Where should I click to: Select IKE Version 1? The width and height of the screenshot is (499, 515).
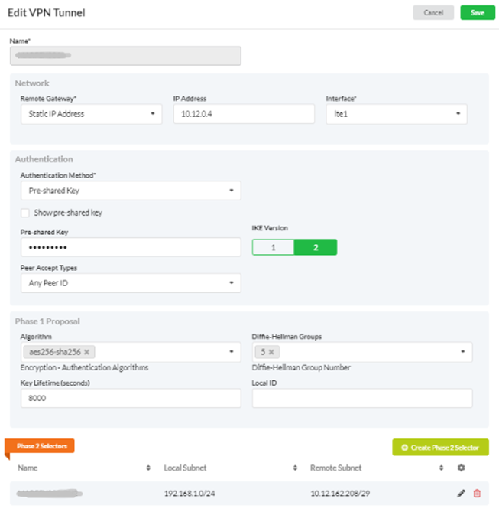273,247
